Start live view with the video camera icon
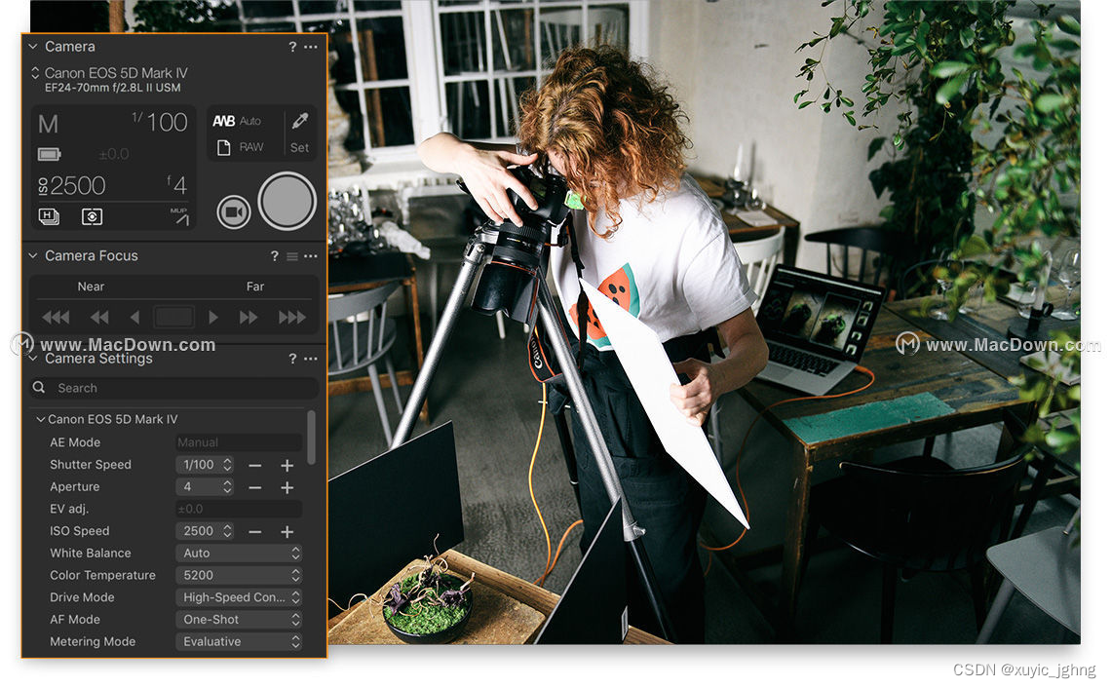The image size is (1111, 688). pos(234,210)
